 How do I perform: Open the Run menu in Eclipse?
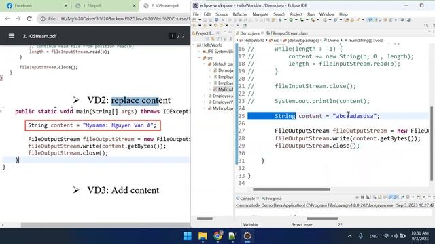[311, 14]
